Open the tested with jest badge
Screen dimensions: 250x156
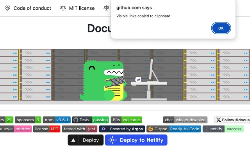[x=80, y=129]
